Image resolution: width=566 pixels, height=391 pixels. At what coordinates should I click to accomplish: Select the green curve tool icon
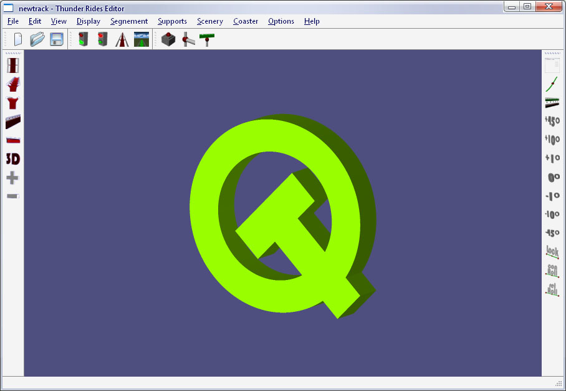(x=552, y=84)
